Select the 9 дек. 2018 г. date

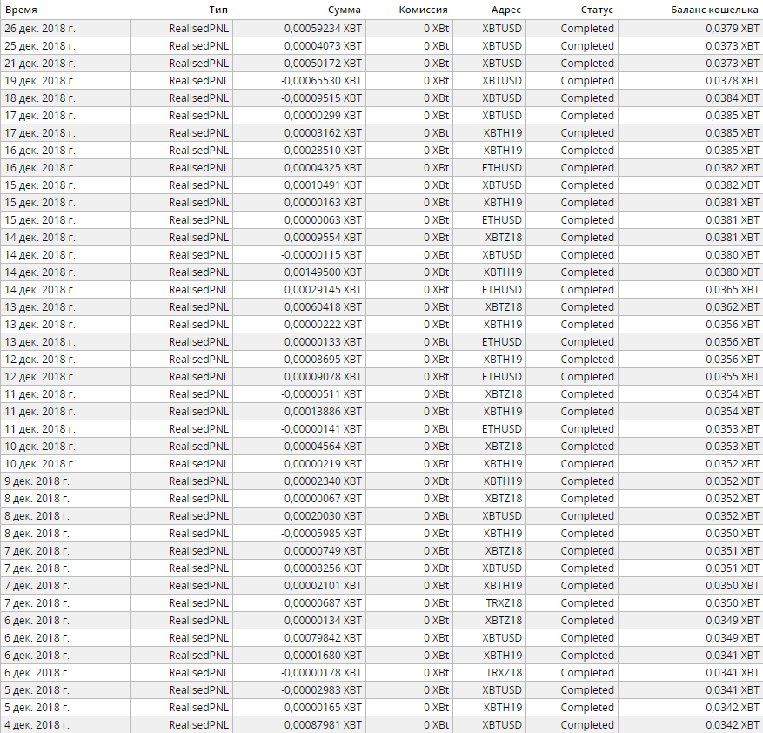pos(37,481)
